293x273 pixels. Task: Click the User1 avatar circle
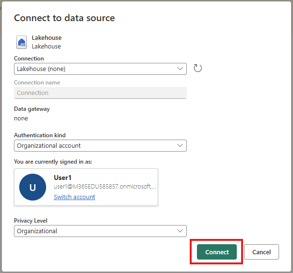(x=33, y=187)
